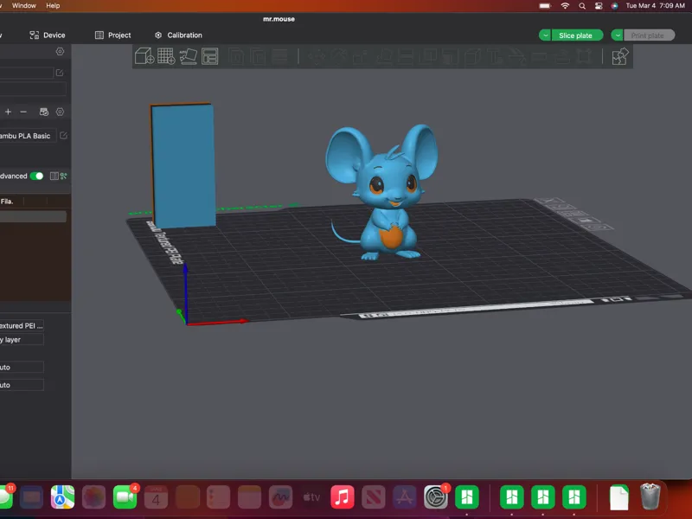
Task: Open the second Auto dropdown below
Action: tap(22, 385)
